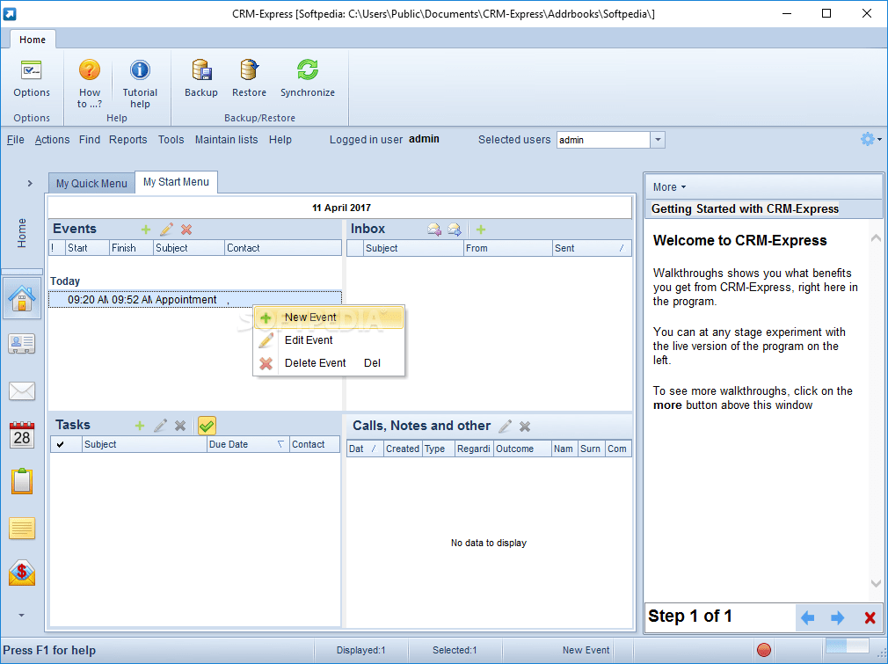
Task: Open the Calendar from the left sidebar
Action: pos(21,434)
